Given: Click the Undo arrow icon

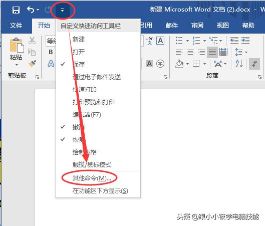Looking at the screenshot, I should [31, 10].
